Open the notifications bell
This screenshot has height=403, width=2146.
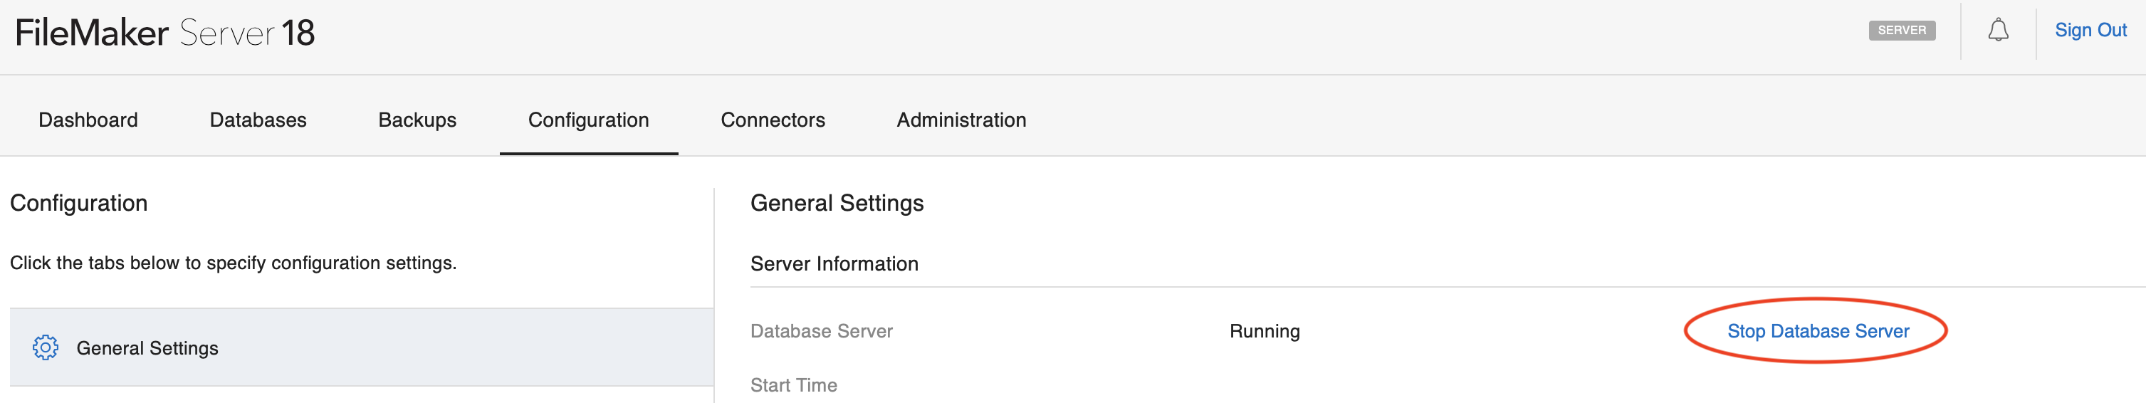[1998, 31]
